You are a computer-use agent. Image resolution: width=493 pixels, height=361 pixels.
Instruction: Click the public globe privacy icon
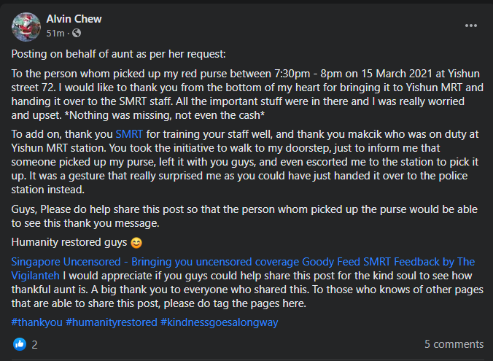tap(77, 33)
